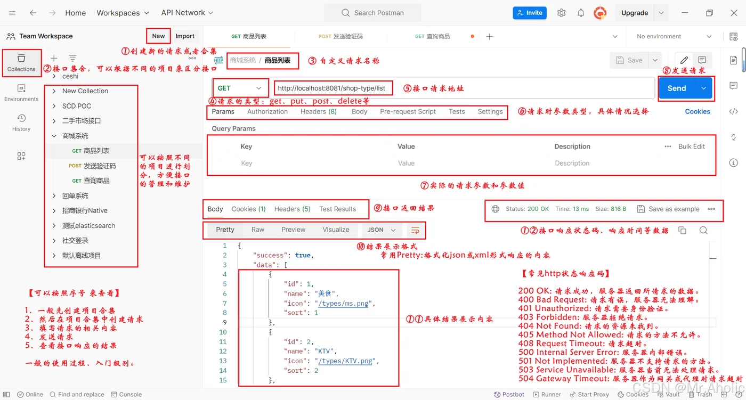The width and height of the screenshot is (746, 400).
Task: Click the blue Send button
Action: (x=677, y=88)
